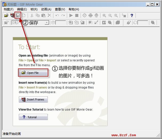Click the beveled solid block icon in the second toolbar

pos(118,23)
